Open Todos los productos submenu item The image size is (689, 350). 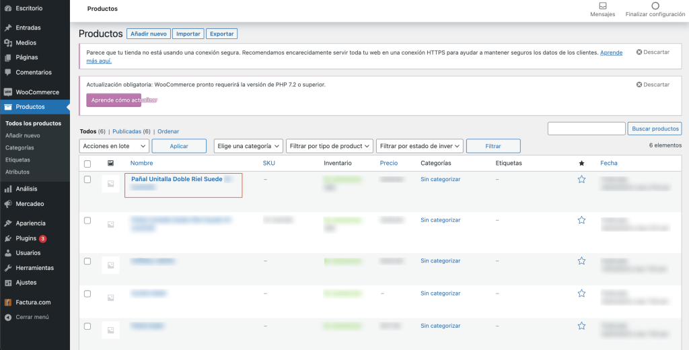[34, 124]
